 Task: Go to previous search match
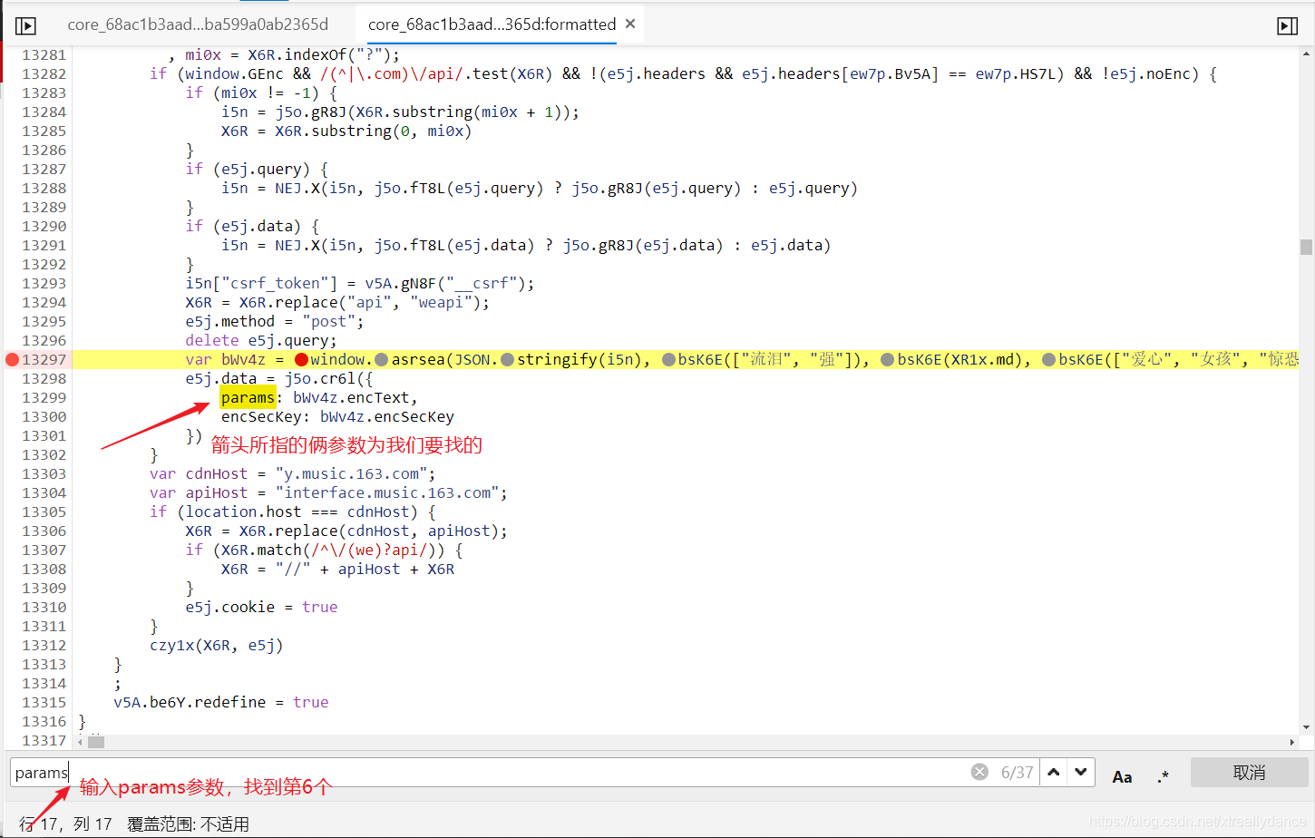(x=1054, y=772)
